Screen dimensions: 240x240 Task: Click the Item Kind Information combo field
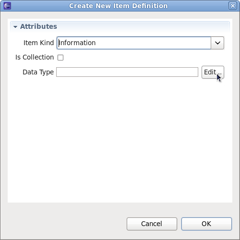pos(134,43)
